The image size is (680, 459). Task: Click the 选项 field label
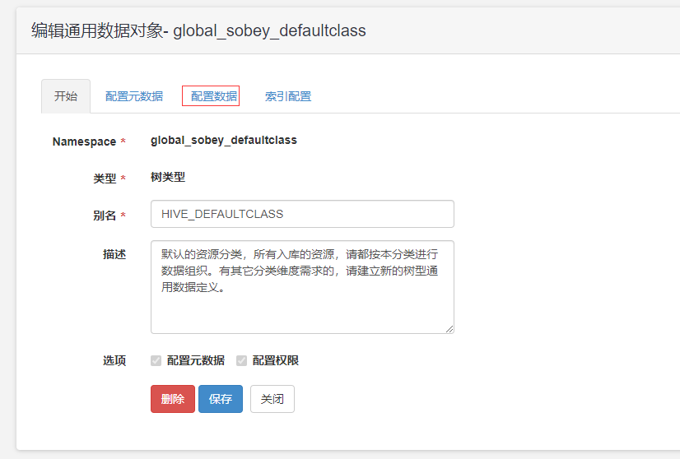(114, 360)
